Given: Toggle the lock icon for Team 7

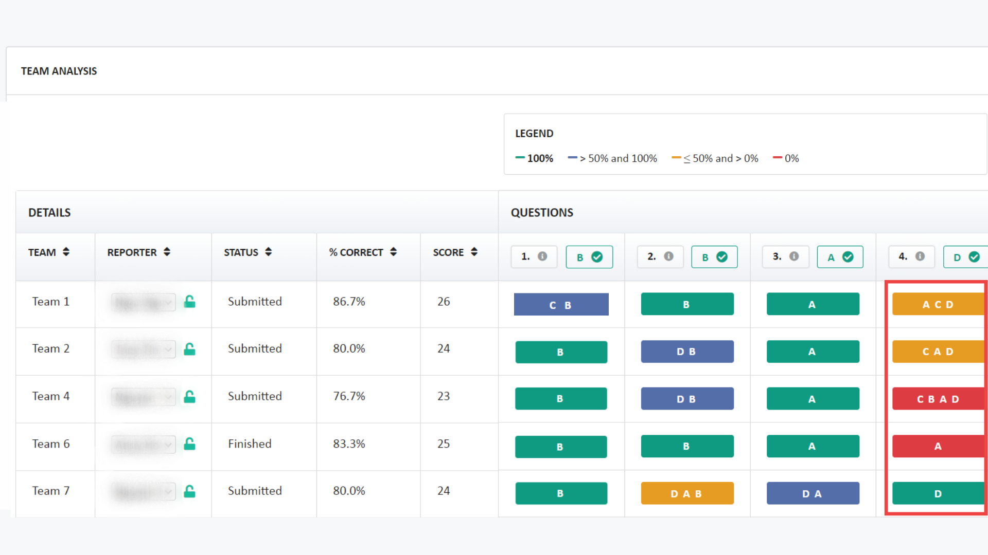Looking at the screenshot, I should [189, 491].
